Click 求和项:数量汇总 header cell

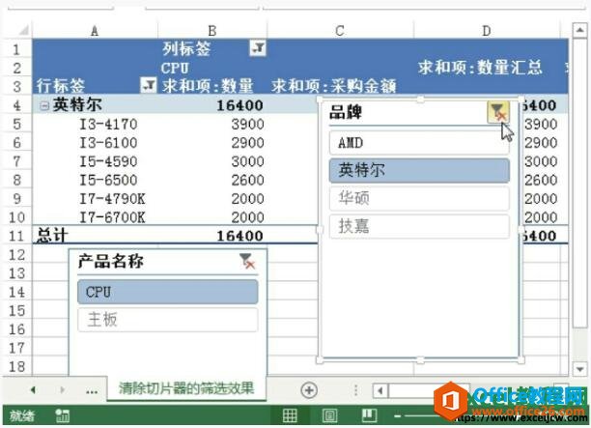point(480,67)
